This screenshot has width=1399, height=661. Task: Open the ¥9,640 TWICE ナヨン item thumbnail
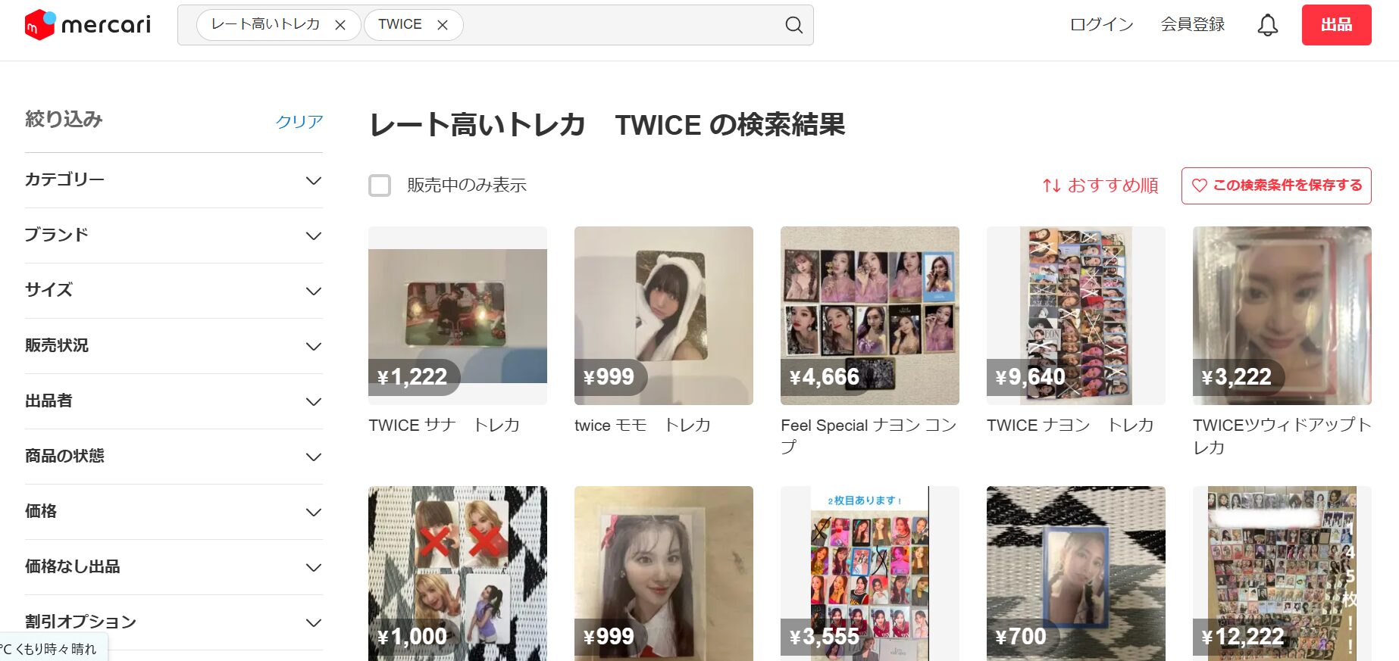(1076, 316)
